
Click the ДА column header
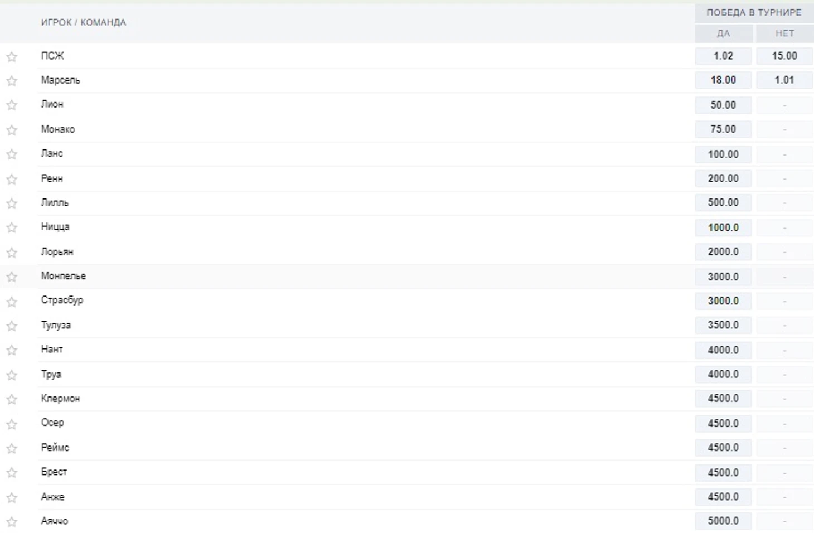point(723,33)
